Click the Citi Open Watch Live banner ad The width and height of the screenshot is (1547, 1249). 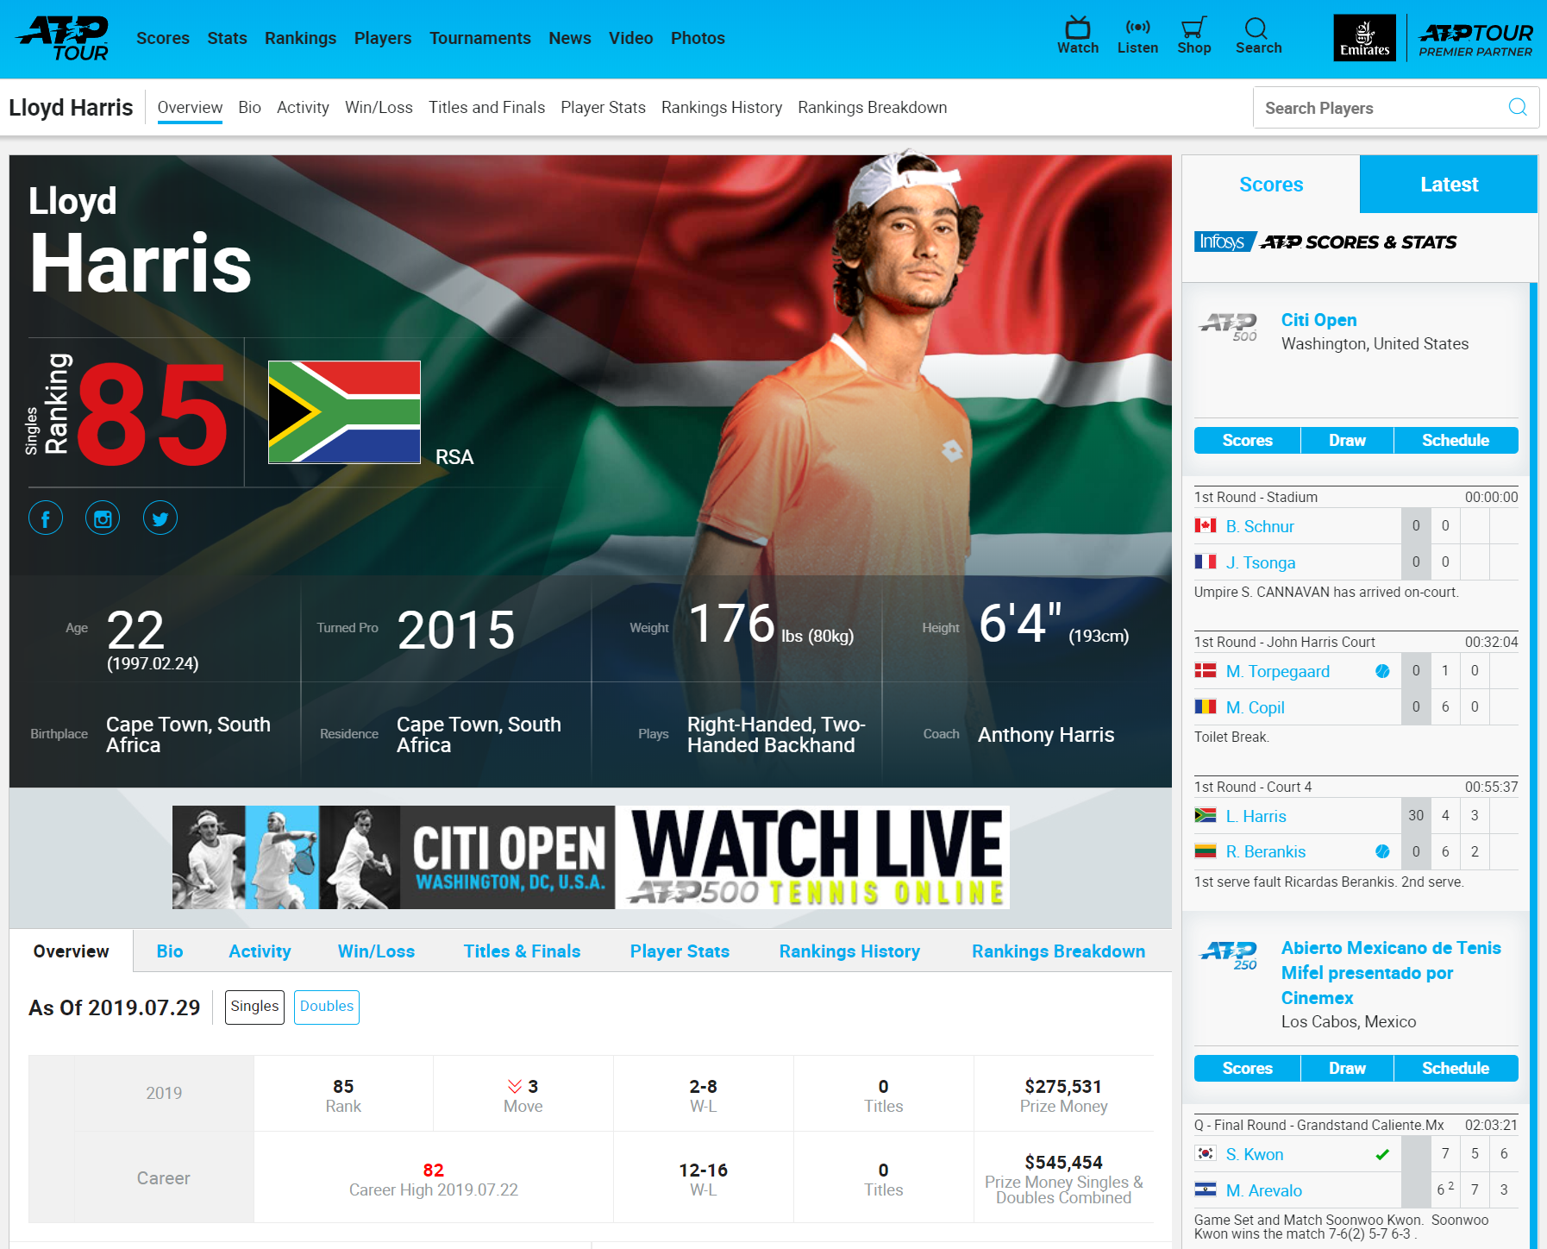(591, 857)
